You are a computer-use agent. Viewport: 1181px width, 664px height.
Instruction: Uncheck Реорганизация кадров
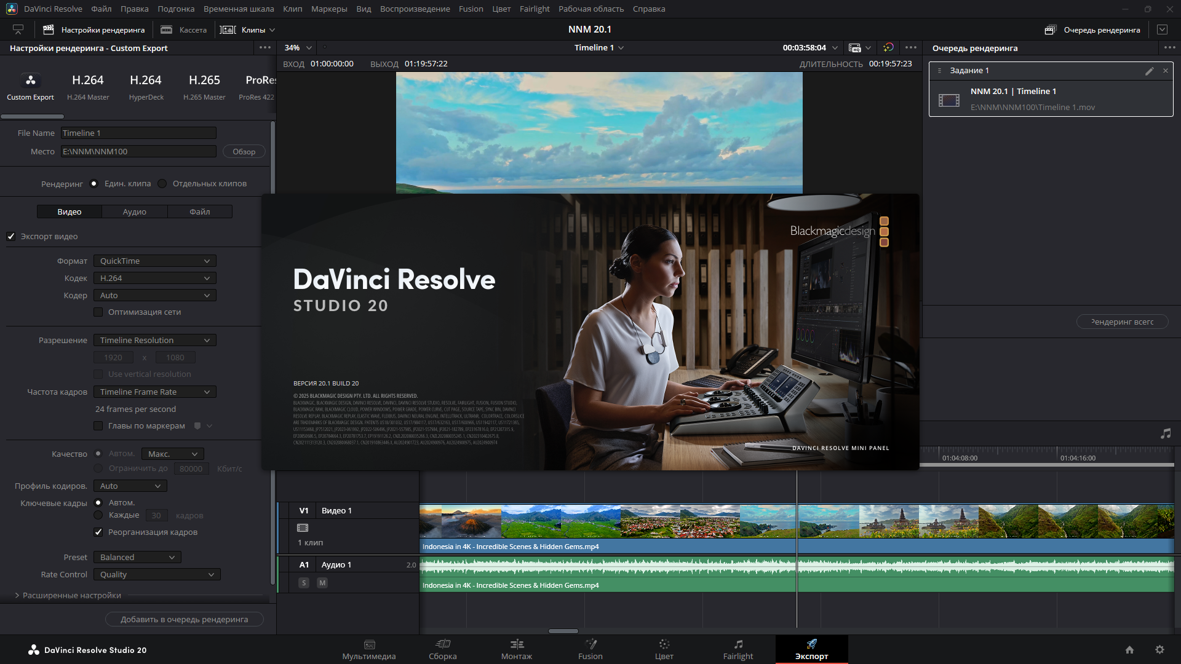click(x=98, y=532)
